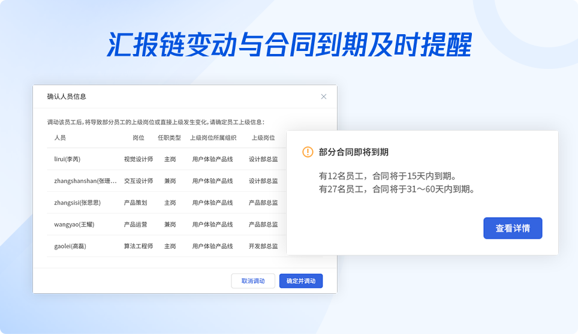Viewport: 578px width, 334px height.
Task: Click 设计部总监 in the zhangshanshan row
Action: pyautogui.click(x=263, y=181)
